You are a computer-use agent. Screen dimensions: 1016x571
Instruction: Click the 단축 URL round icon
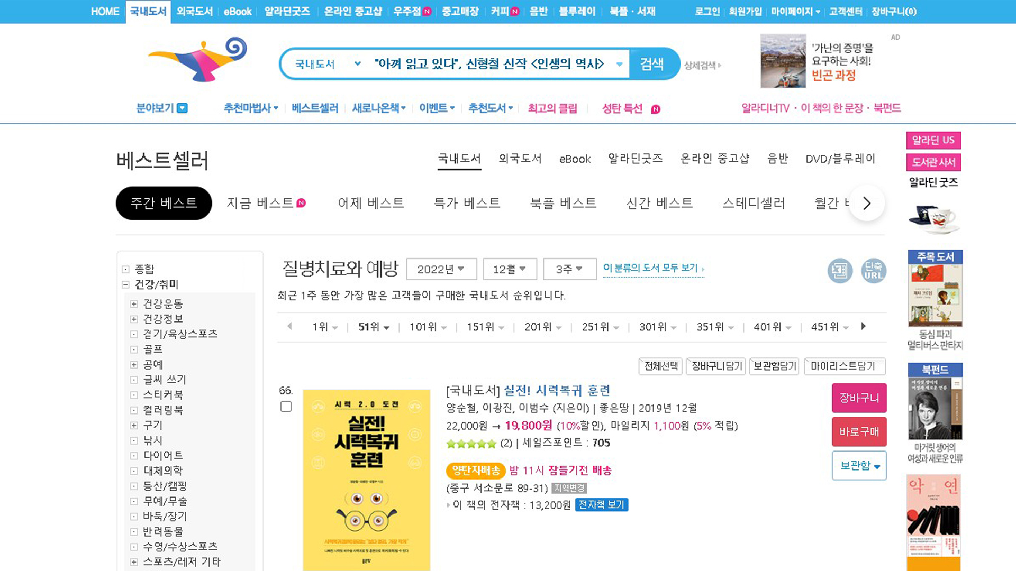[x=873, y=271]
